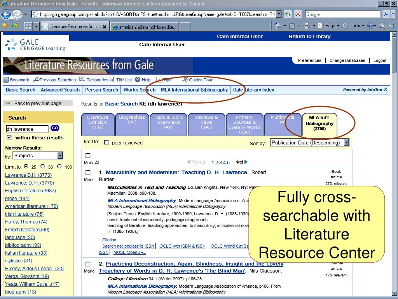Viewport: 398px width, 299px height.
Task: Toggle within these results checkbox
Action: tap(9, 137)
